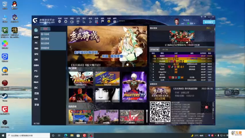
Task: Click the BUG提交 button
Action: (209, 22)
